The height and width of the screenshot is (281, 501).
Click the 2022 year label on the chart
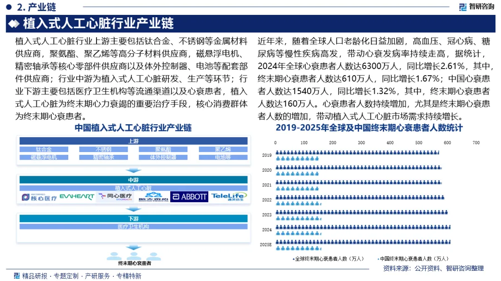click(x=267, y=200)
